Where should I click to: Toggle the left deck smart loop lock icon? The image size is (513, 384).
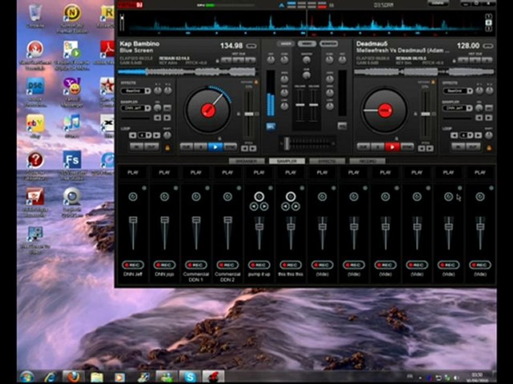[167, 148]
